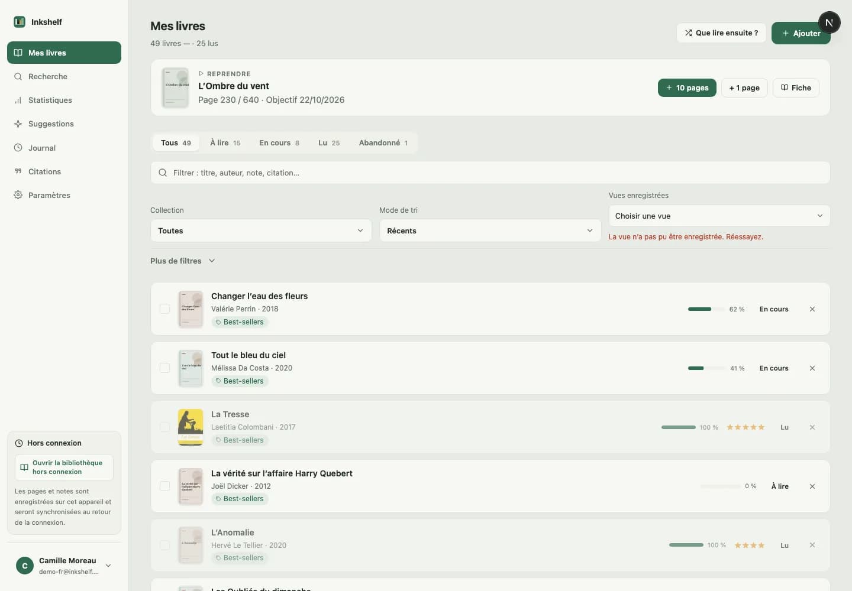Remove Changer l'eau des fleurs with X

click(x=812, y=309)
